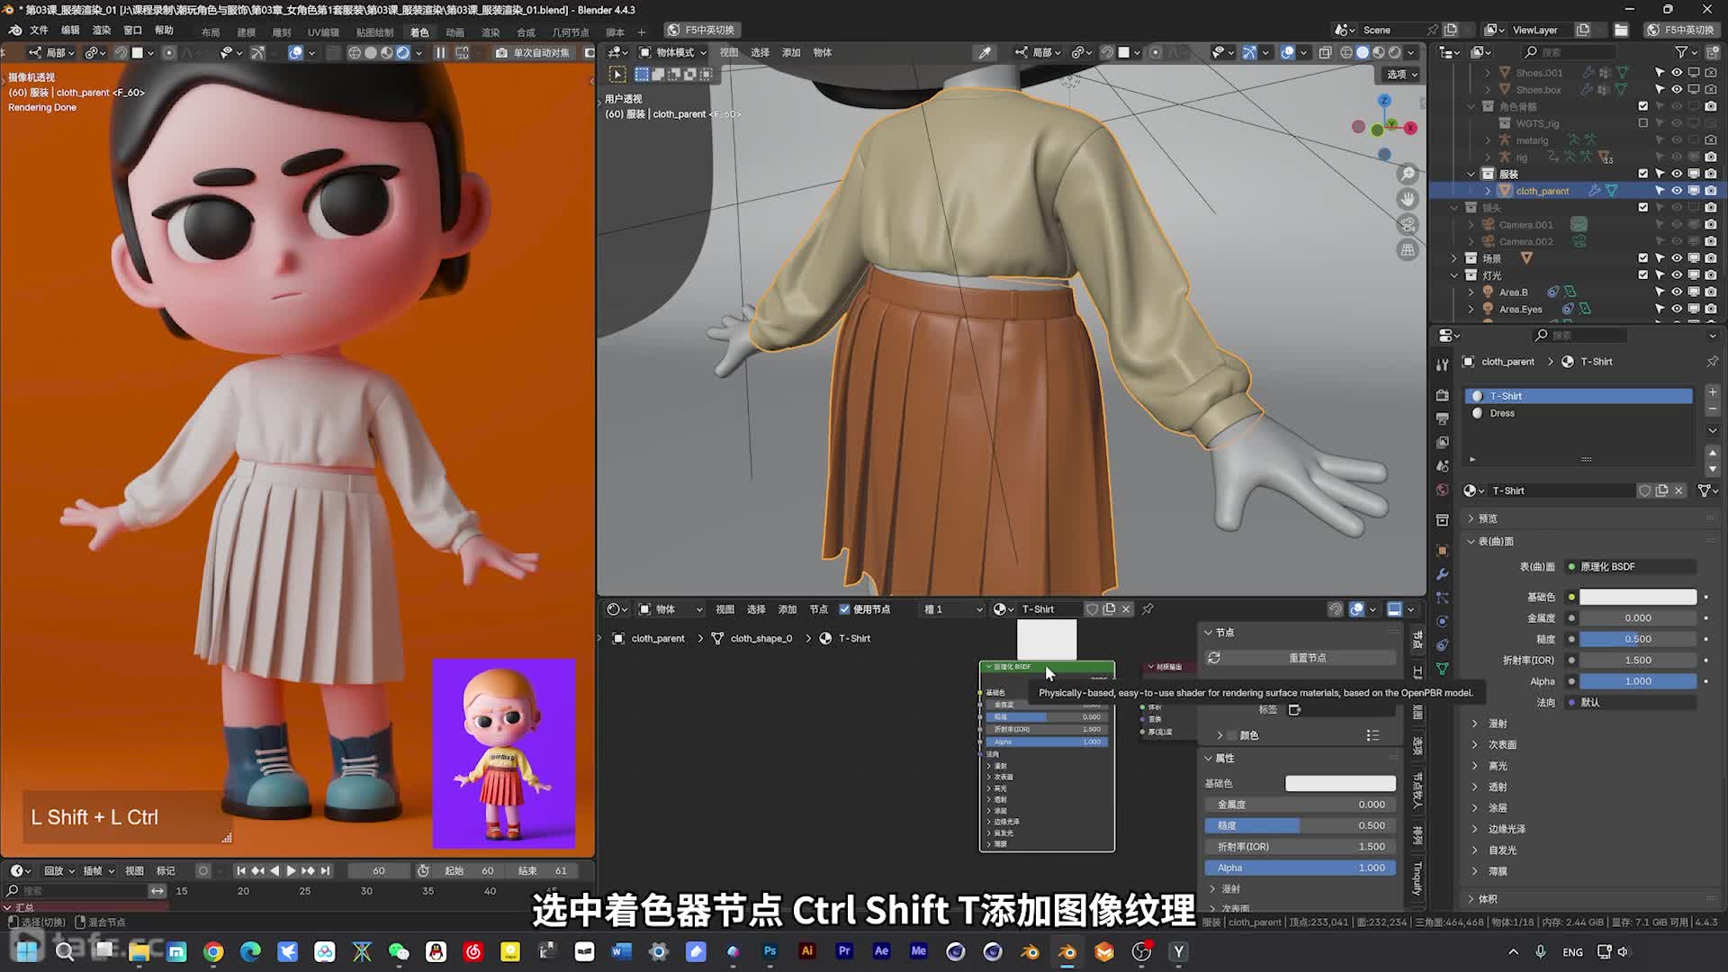Uncheck the 服装 collection checkbox
Image resolution: width=1728 pixels, height=972 pixels.
coord(1643,174)
